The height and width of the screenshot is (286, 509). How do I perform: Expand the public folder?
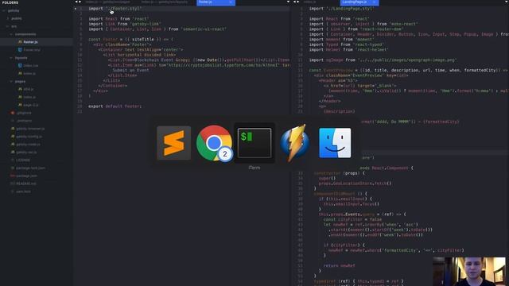point(8,18)
